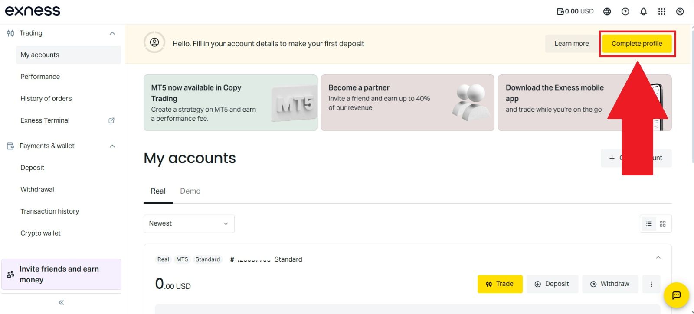Click the Complete profile button
Viewport: 694px width, 314px height.
tap(637, 43)
